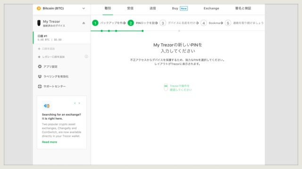Click the plus icon for 口座を追加
The height and width of the screenshot is (169, 302).
[x=39, y=49]
